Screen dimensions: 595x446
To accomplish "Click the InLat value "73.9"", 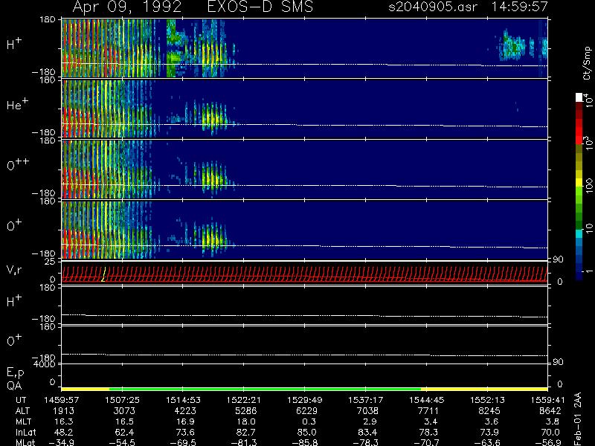I will point(491,432).
